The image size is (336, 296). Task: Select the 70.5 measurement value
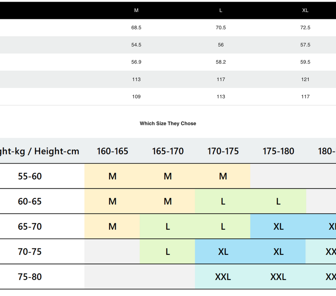pos(221,28)
